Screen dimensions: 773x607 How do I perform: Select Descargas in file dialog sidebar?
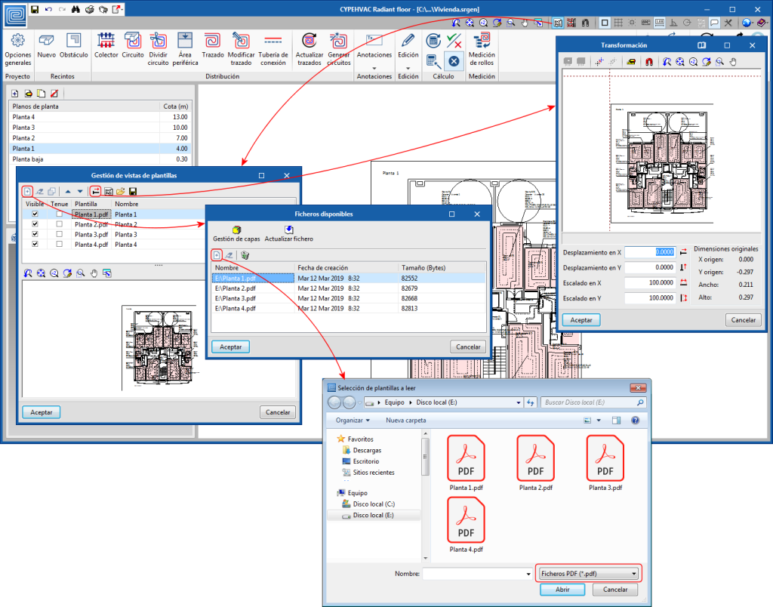[367, 450]
